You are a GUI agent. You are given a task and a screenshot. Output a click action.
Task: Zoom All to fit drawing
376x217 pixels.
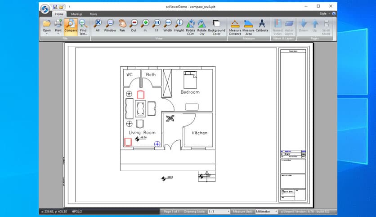(98, 26)
